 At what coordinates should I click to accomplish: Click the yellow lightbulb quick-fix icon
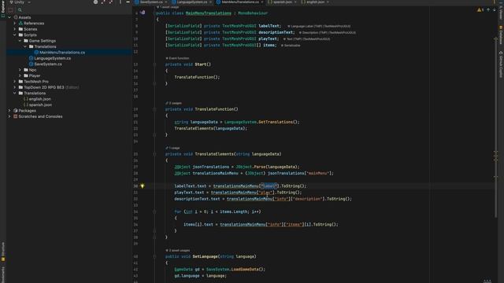tap(143, 186)
